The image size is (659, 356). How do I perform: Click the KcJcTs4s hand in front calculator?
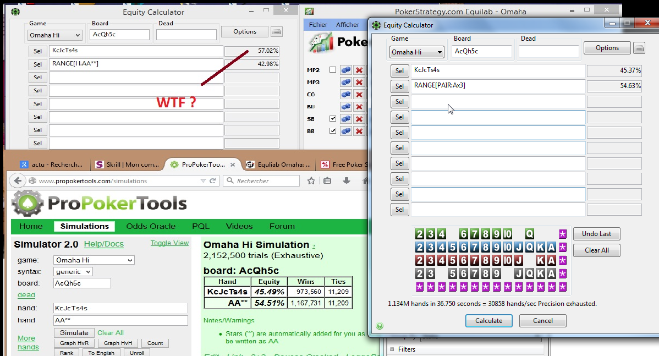(x=498, y=70)
